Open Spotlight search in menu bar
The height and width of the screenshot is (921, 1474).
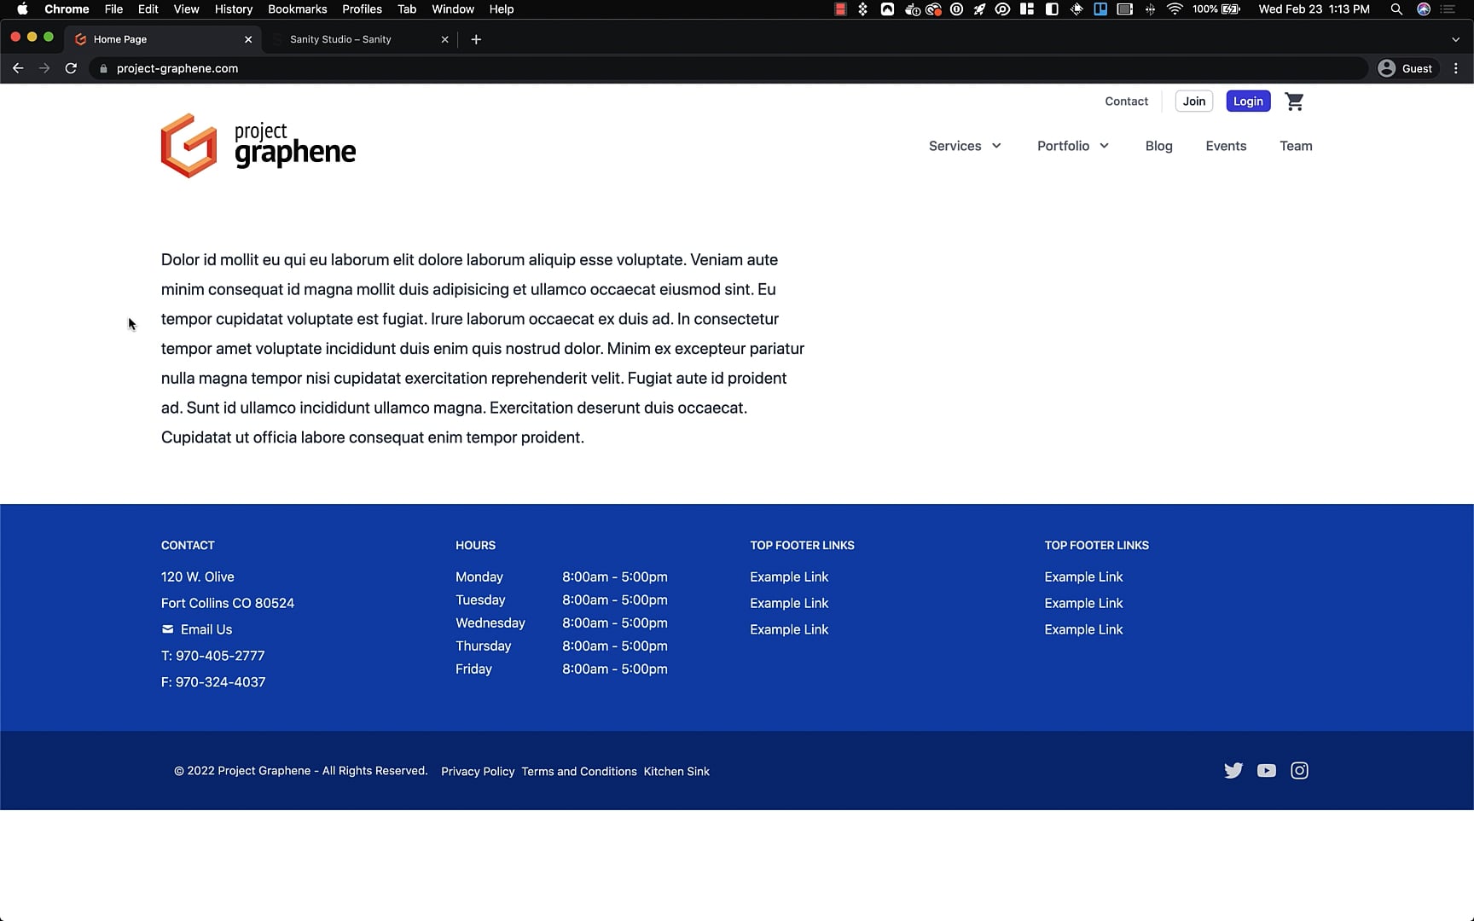[x=1396, y=9]
